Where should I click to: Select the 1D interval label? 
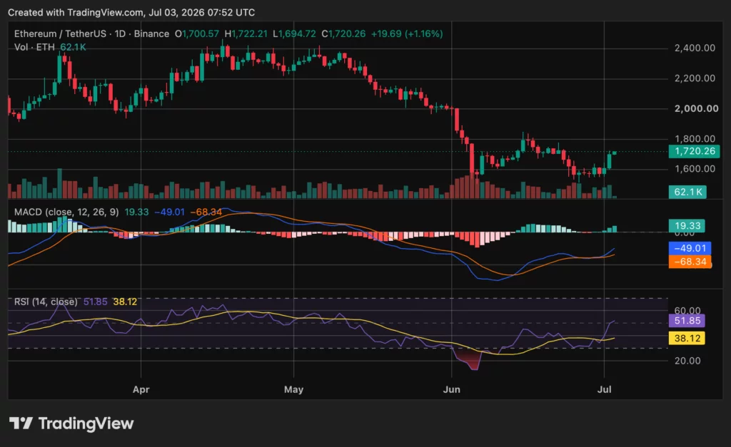coord(120,34)
